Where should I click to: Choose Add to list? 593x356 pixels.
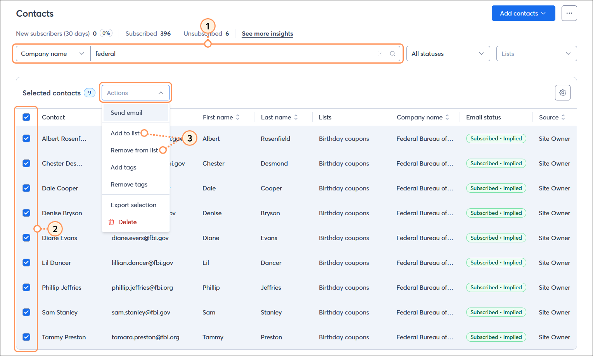click(125, 133)
